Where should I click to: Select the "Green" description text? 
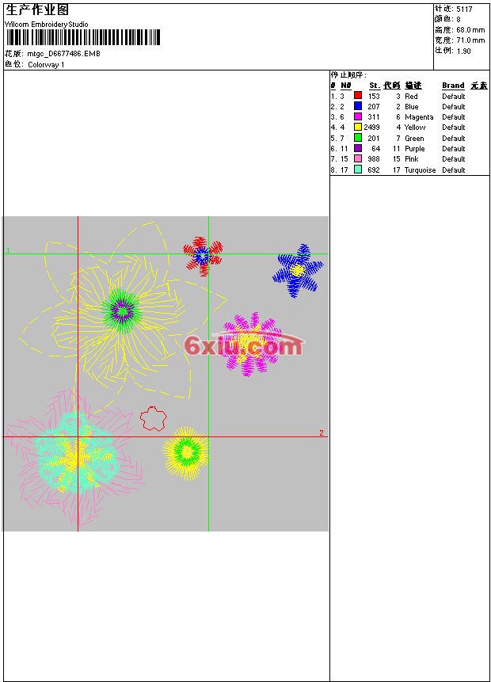point(414,139)
